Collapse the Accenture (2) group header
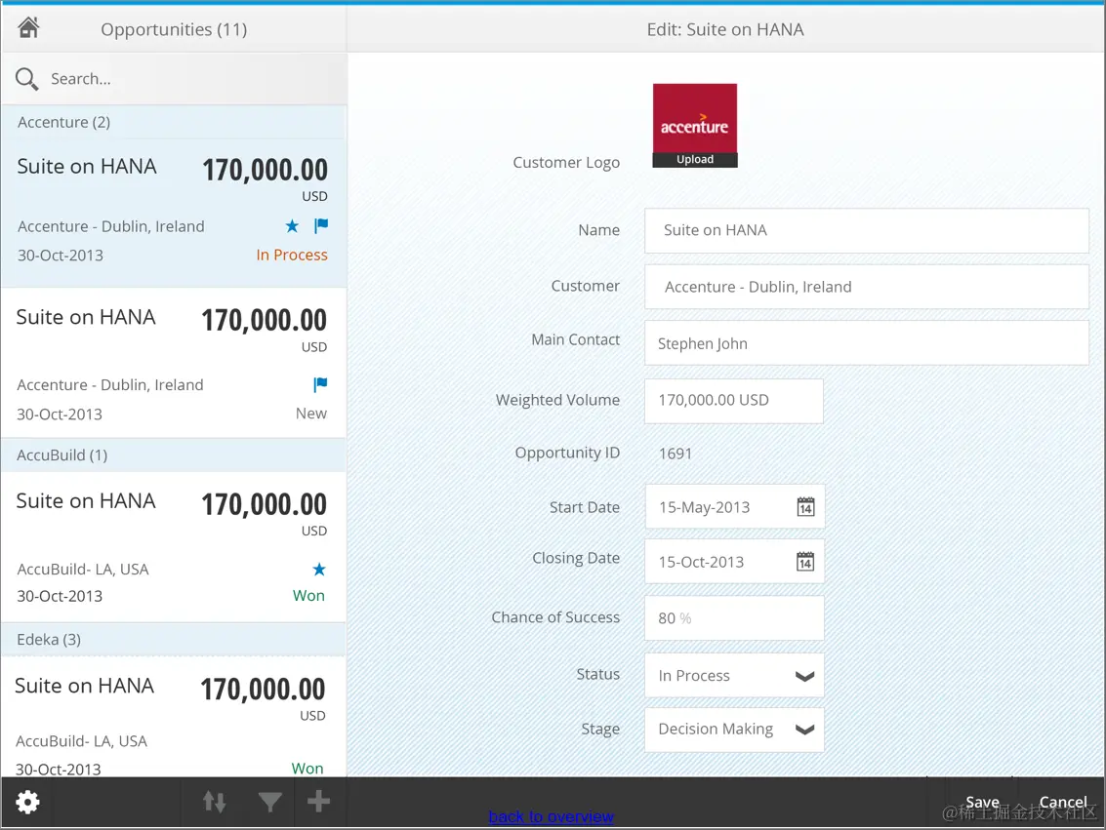The width and height of the screenshot is (1106, 830). point(174,122)
